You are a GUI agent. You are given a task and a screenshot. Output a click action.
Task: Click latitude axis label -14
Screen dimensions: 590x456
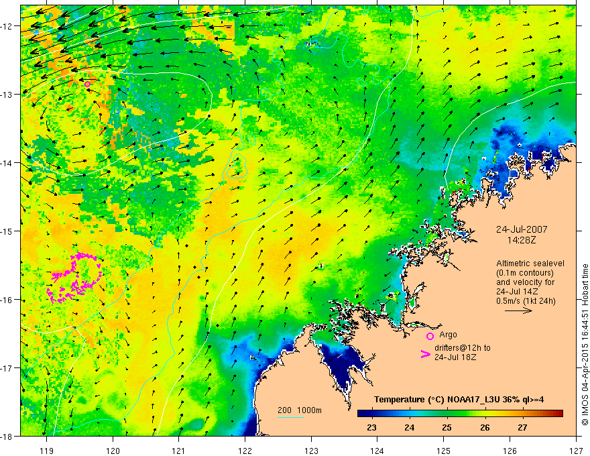[x=7, y=162]
